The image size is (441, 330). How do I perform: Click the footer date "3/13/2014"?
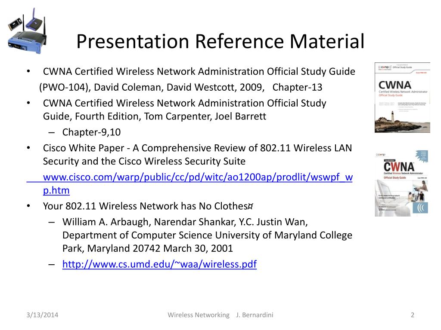pos(42,315)
